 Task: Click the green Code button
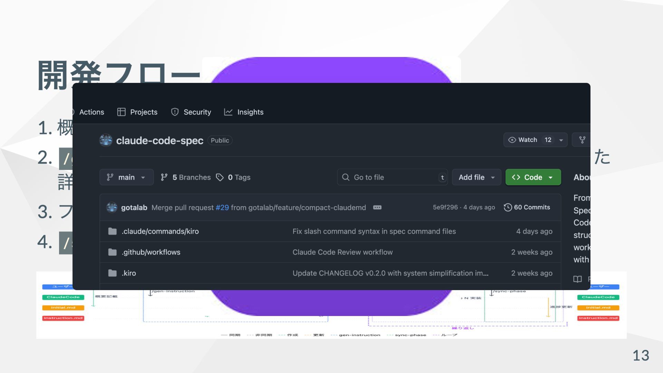533,177
